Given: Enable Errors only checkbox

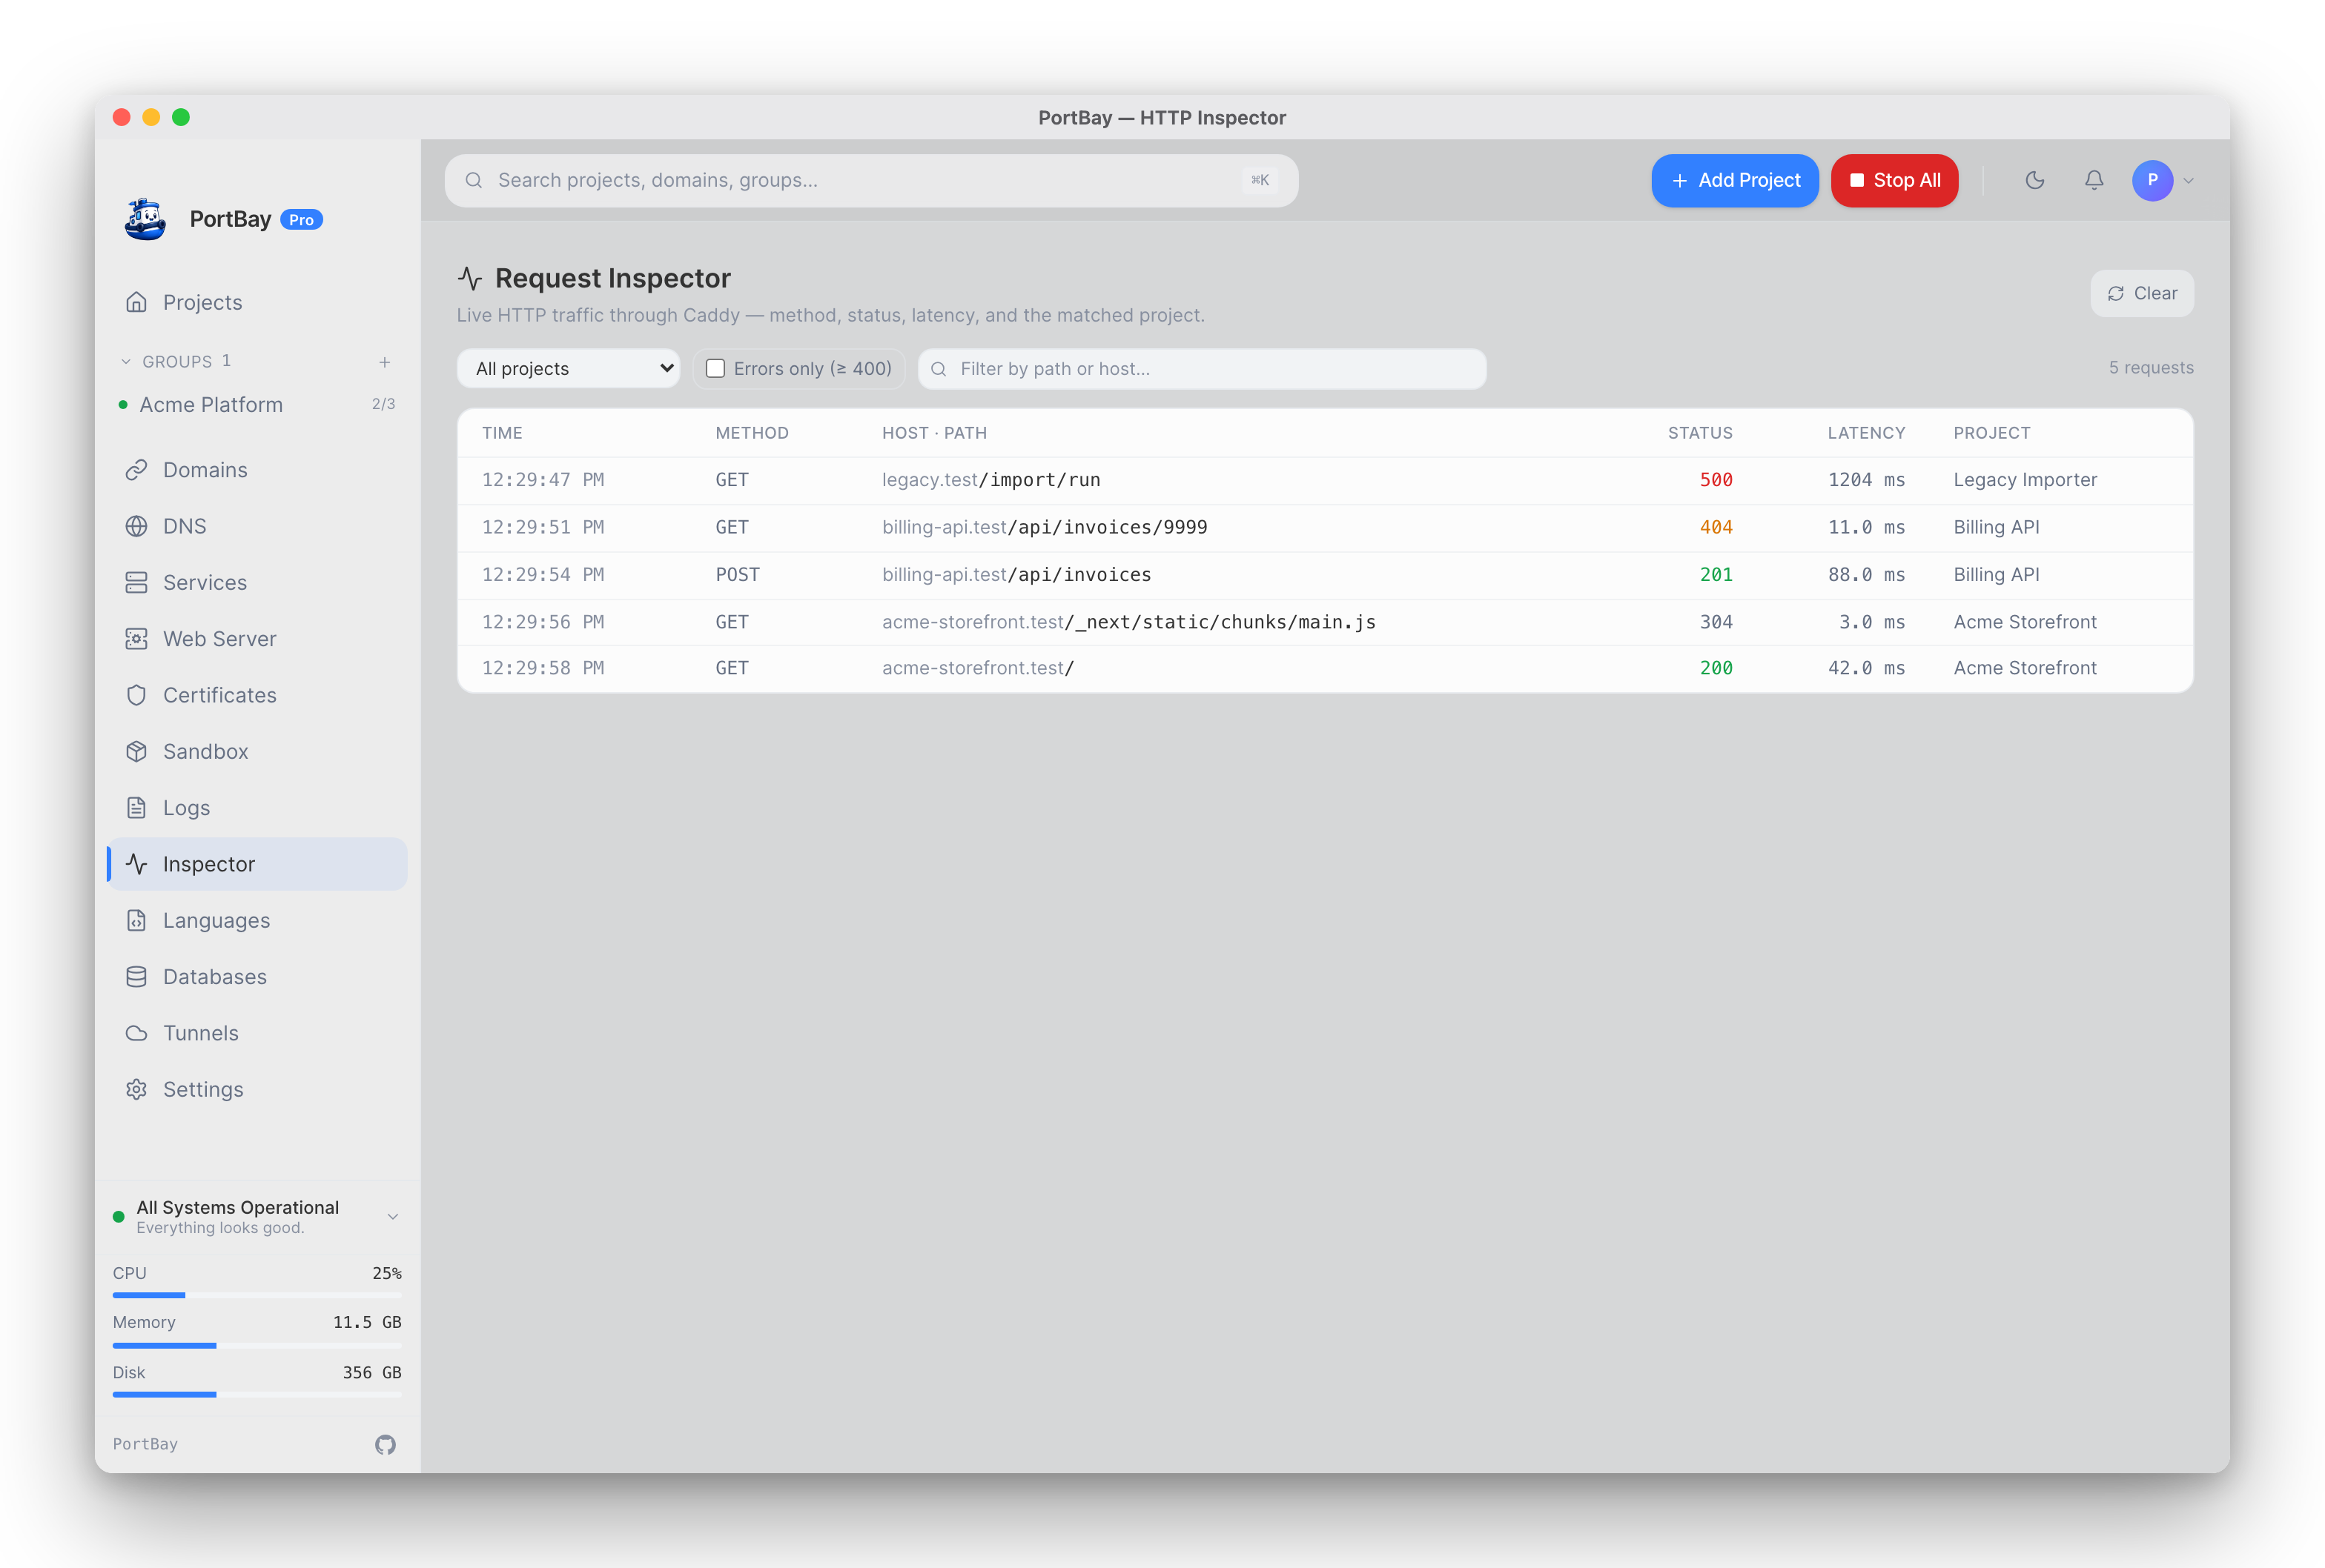Looking at the screenshot, I should [x=715, y=368].
